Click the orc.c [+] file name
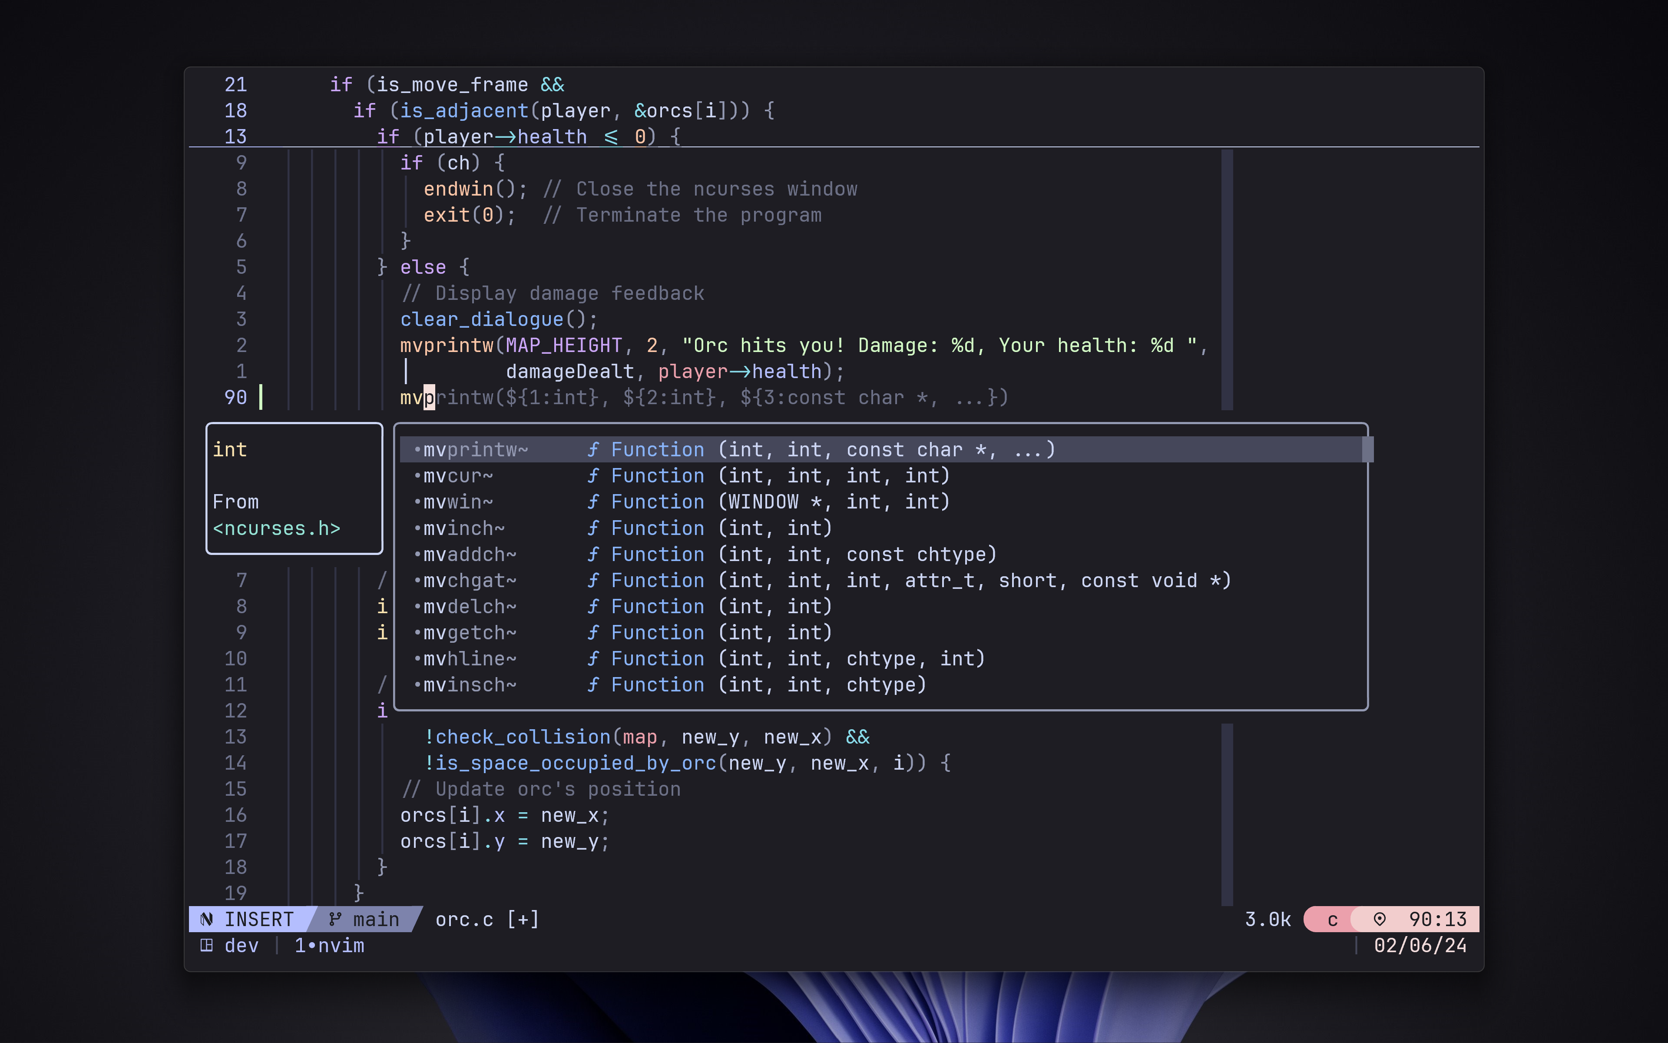This screenshot has height=1043, width=1668. tap(487, 920)
